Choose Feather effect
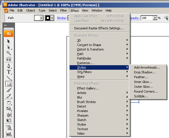 point(148,77)
